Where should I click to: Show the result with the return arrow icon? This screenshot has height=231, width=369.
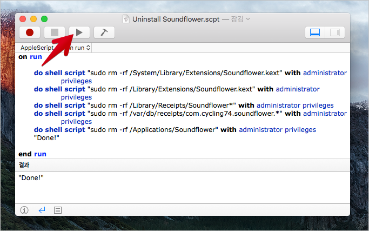[42, 210]
